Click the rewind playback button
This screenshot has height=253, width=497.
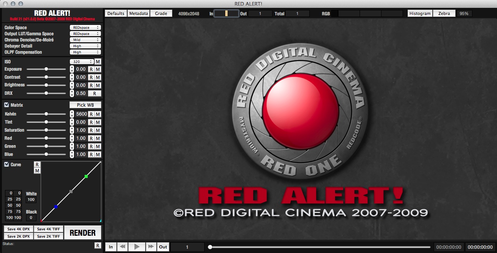pos(122,247)
